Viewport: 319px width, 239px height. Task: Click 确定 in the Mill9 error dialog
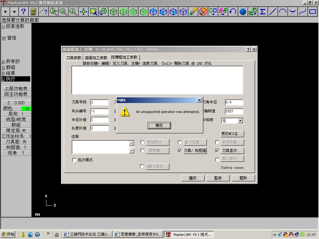(x=159, y=125)
